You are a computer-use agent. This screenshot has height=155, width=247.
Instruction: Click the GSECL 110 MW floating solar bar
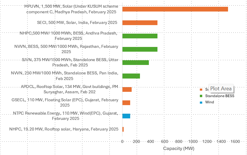[126, 103]
